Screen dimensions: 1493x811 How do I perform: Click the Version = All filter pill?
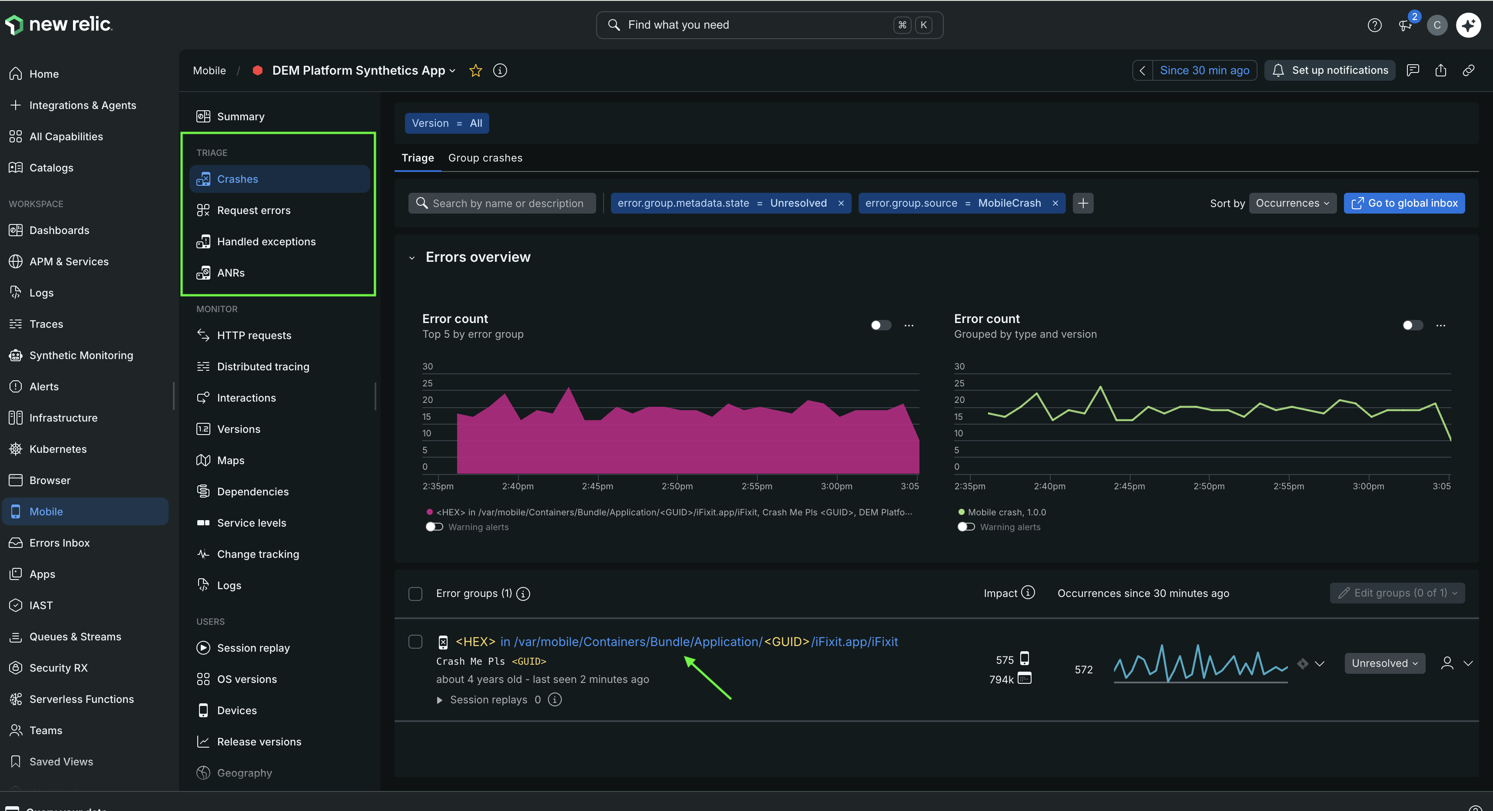447,123
